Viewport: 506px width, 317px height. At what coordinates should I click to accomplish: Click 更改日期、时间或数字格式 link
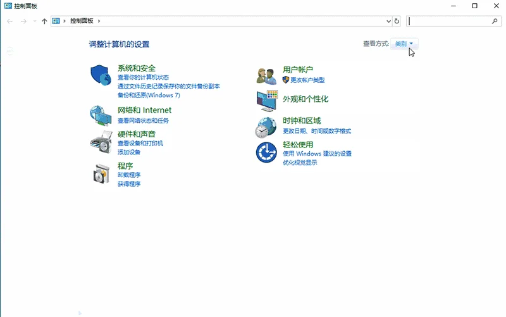pyautogui.click(x=317, y=131)
